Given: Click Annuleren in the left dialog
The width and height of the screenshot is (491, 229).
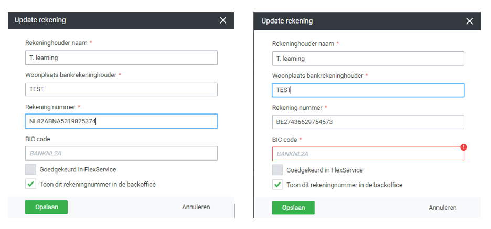Looking at the screenshot, I should [196, 207].
